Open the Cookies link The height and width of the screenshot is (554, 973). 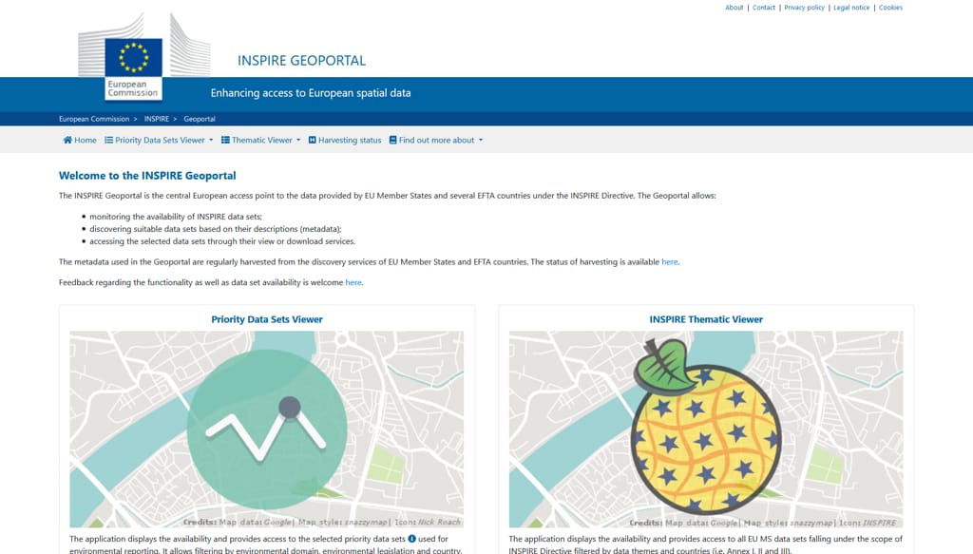pyautogui.click(x=890, y=8)
